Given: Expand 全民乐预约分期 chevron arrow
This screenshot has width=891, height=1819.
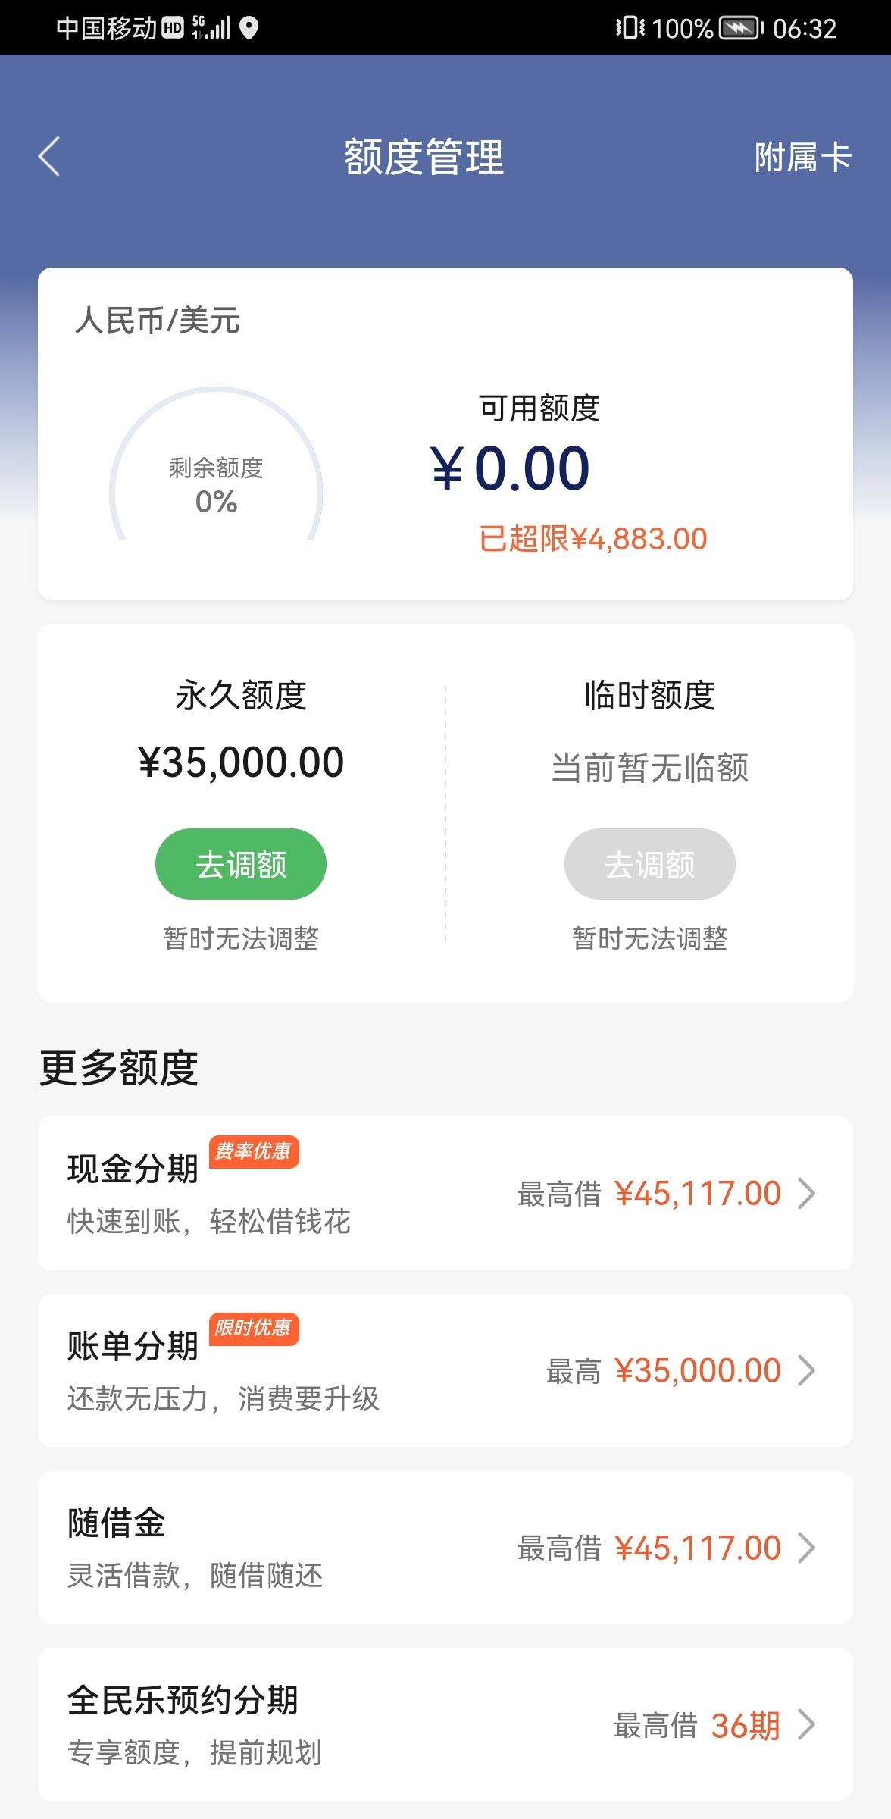Looking at the screenshot, I should [807, 1725].
